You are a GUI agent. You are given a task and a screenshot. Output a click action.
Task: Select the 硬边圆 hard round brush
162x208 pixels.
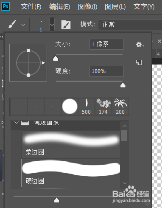click(x=71, y=173)
